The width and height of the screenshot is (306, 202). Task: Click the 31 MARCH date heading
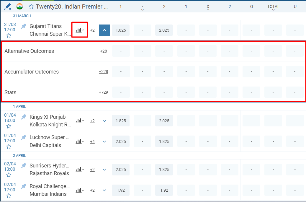pos(22,16)
